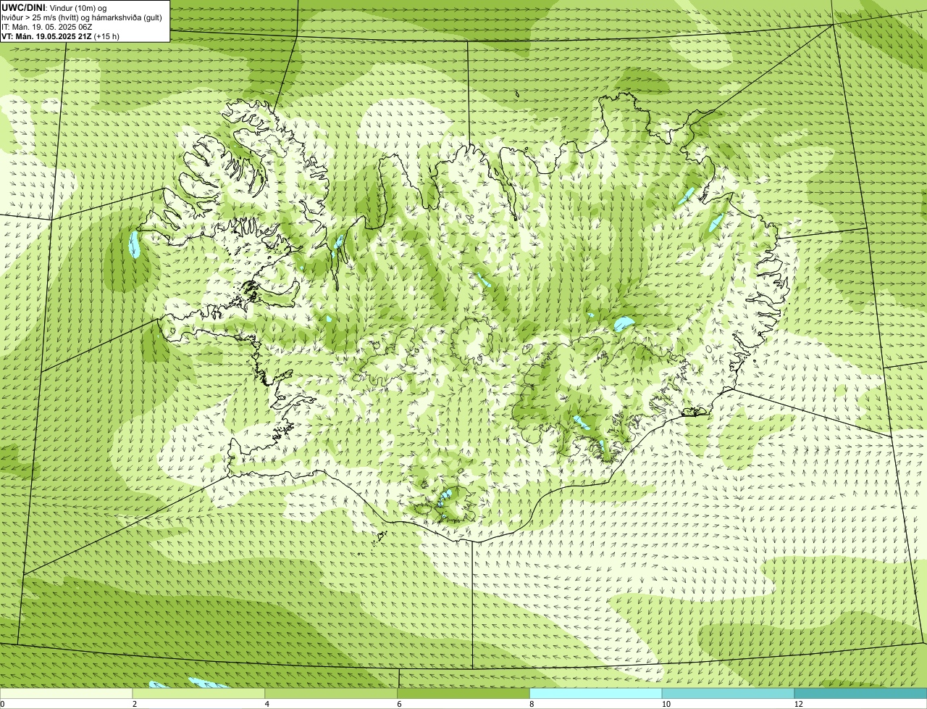Screen dimensions: 927x709
Task: Click the 'VT: Mán. 19.05.2025 21Z (+15 h)' line
Action: 61,36
